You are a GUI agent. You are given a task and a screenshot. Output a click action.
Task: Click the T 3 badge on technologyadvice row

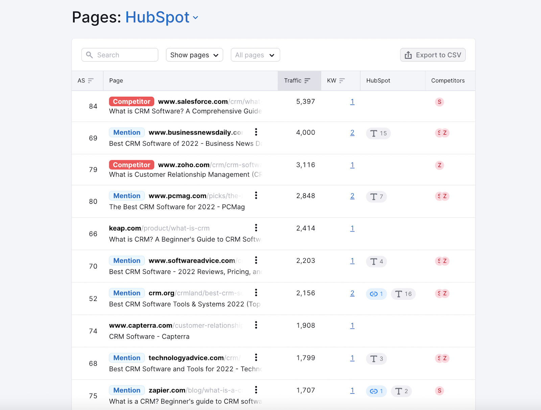pyautogui.click(x=376, y=359)
